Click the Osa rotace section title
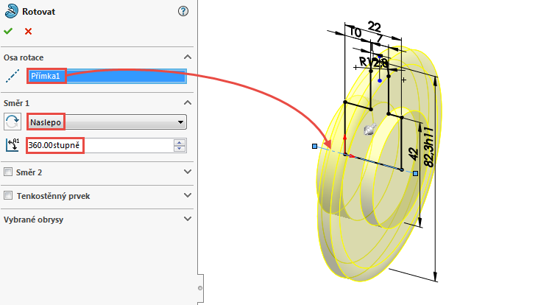This screenshot has width=552, height=305. click(x=24, y=57)
